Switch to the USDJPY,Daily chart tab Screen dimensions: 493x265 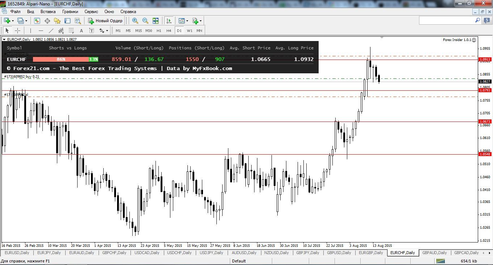(x=212, y=253)
